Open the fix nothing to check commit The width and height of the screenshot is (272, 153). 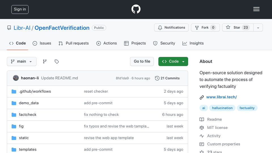[x=101, y=115]
